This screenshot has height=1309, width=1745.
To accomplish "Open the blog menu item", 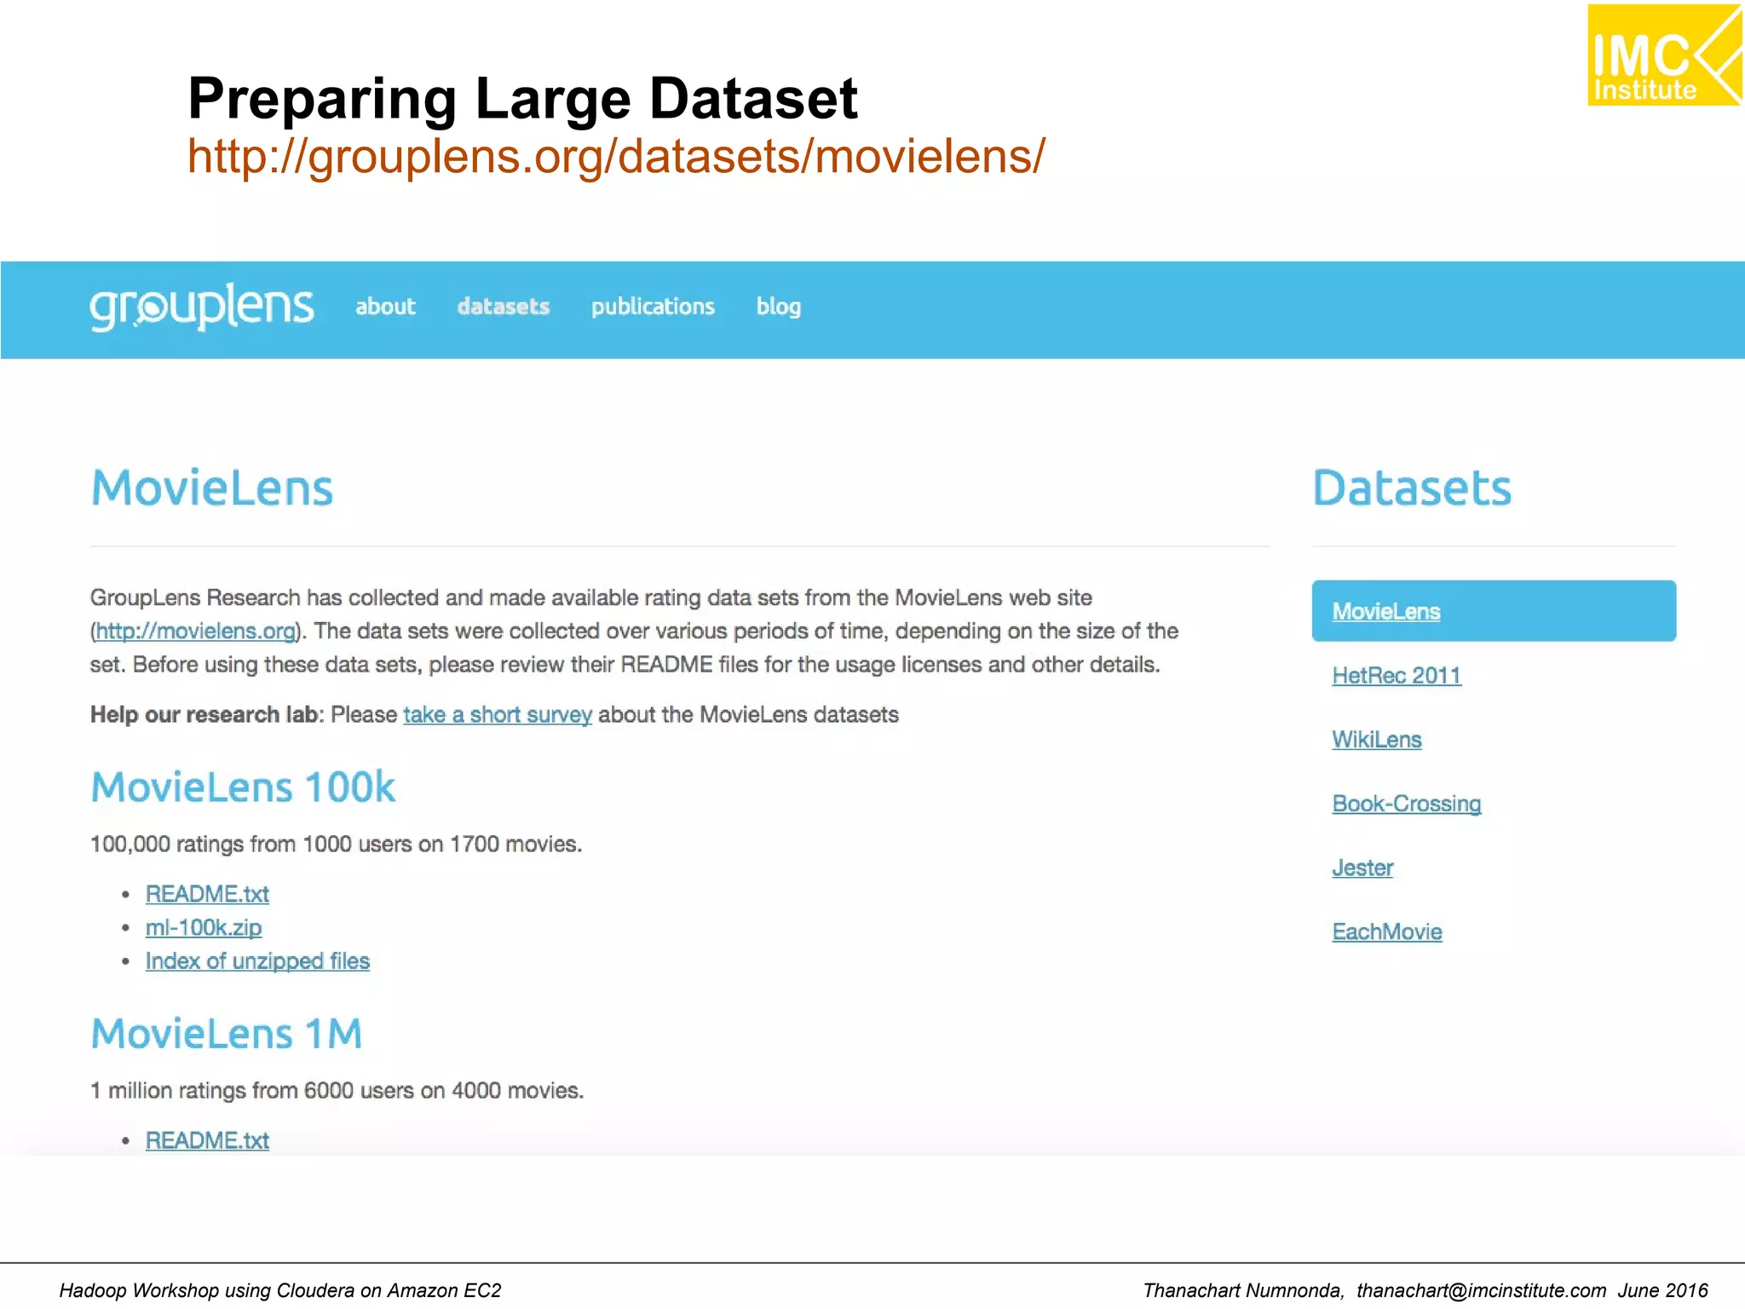I will 779,307.
